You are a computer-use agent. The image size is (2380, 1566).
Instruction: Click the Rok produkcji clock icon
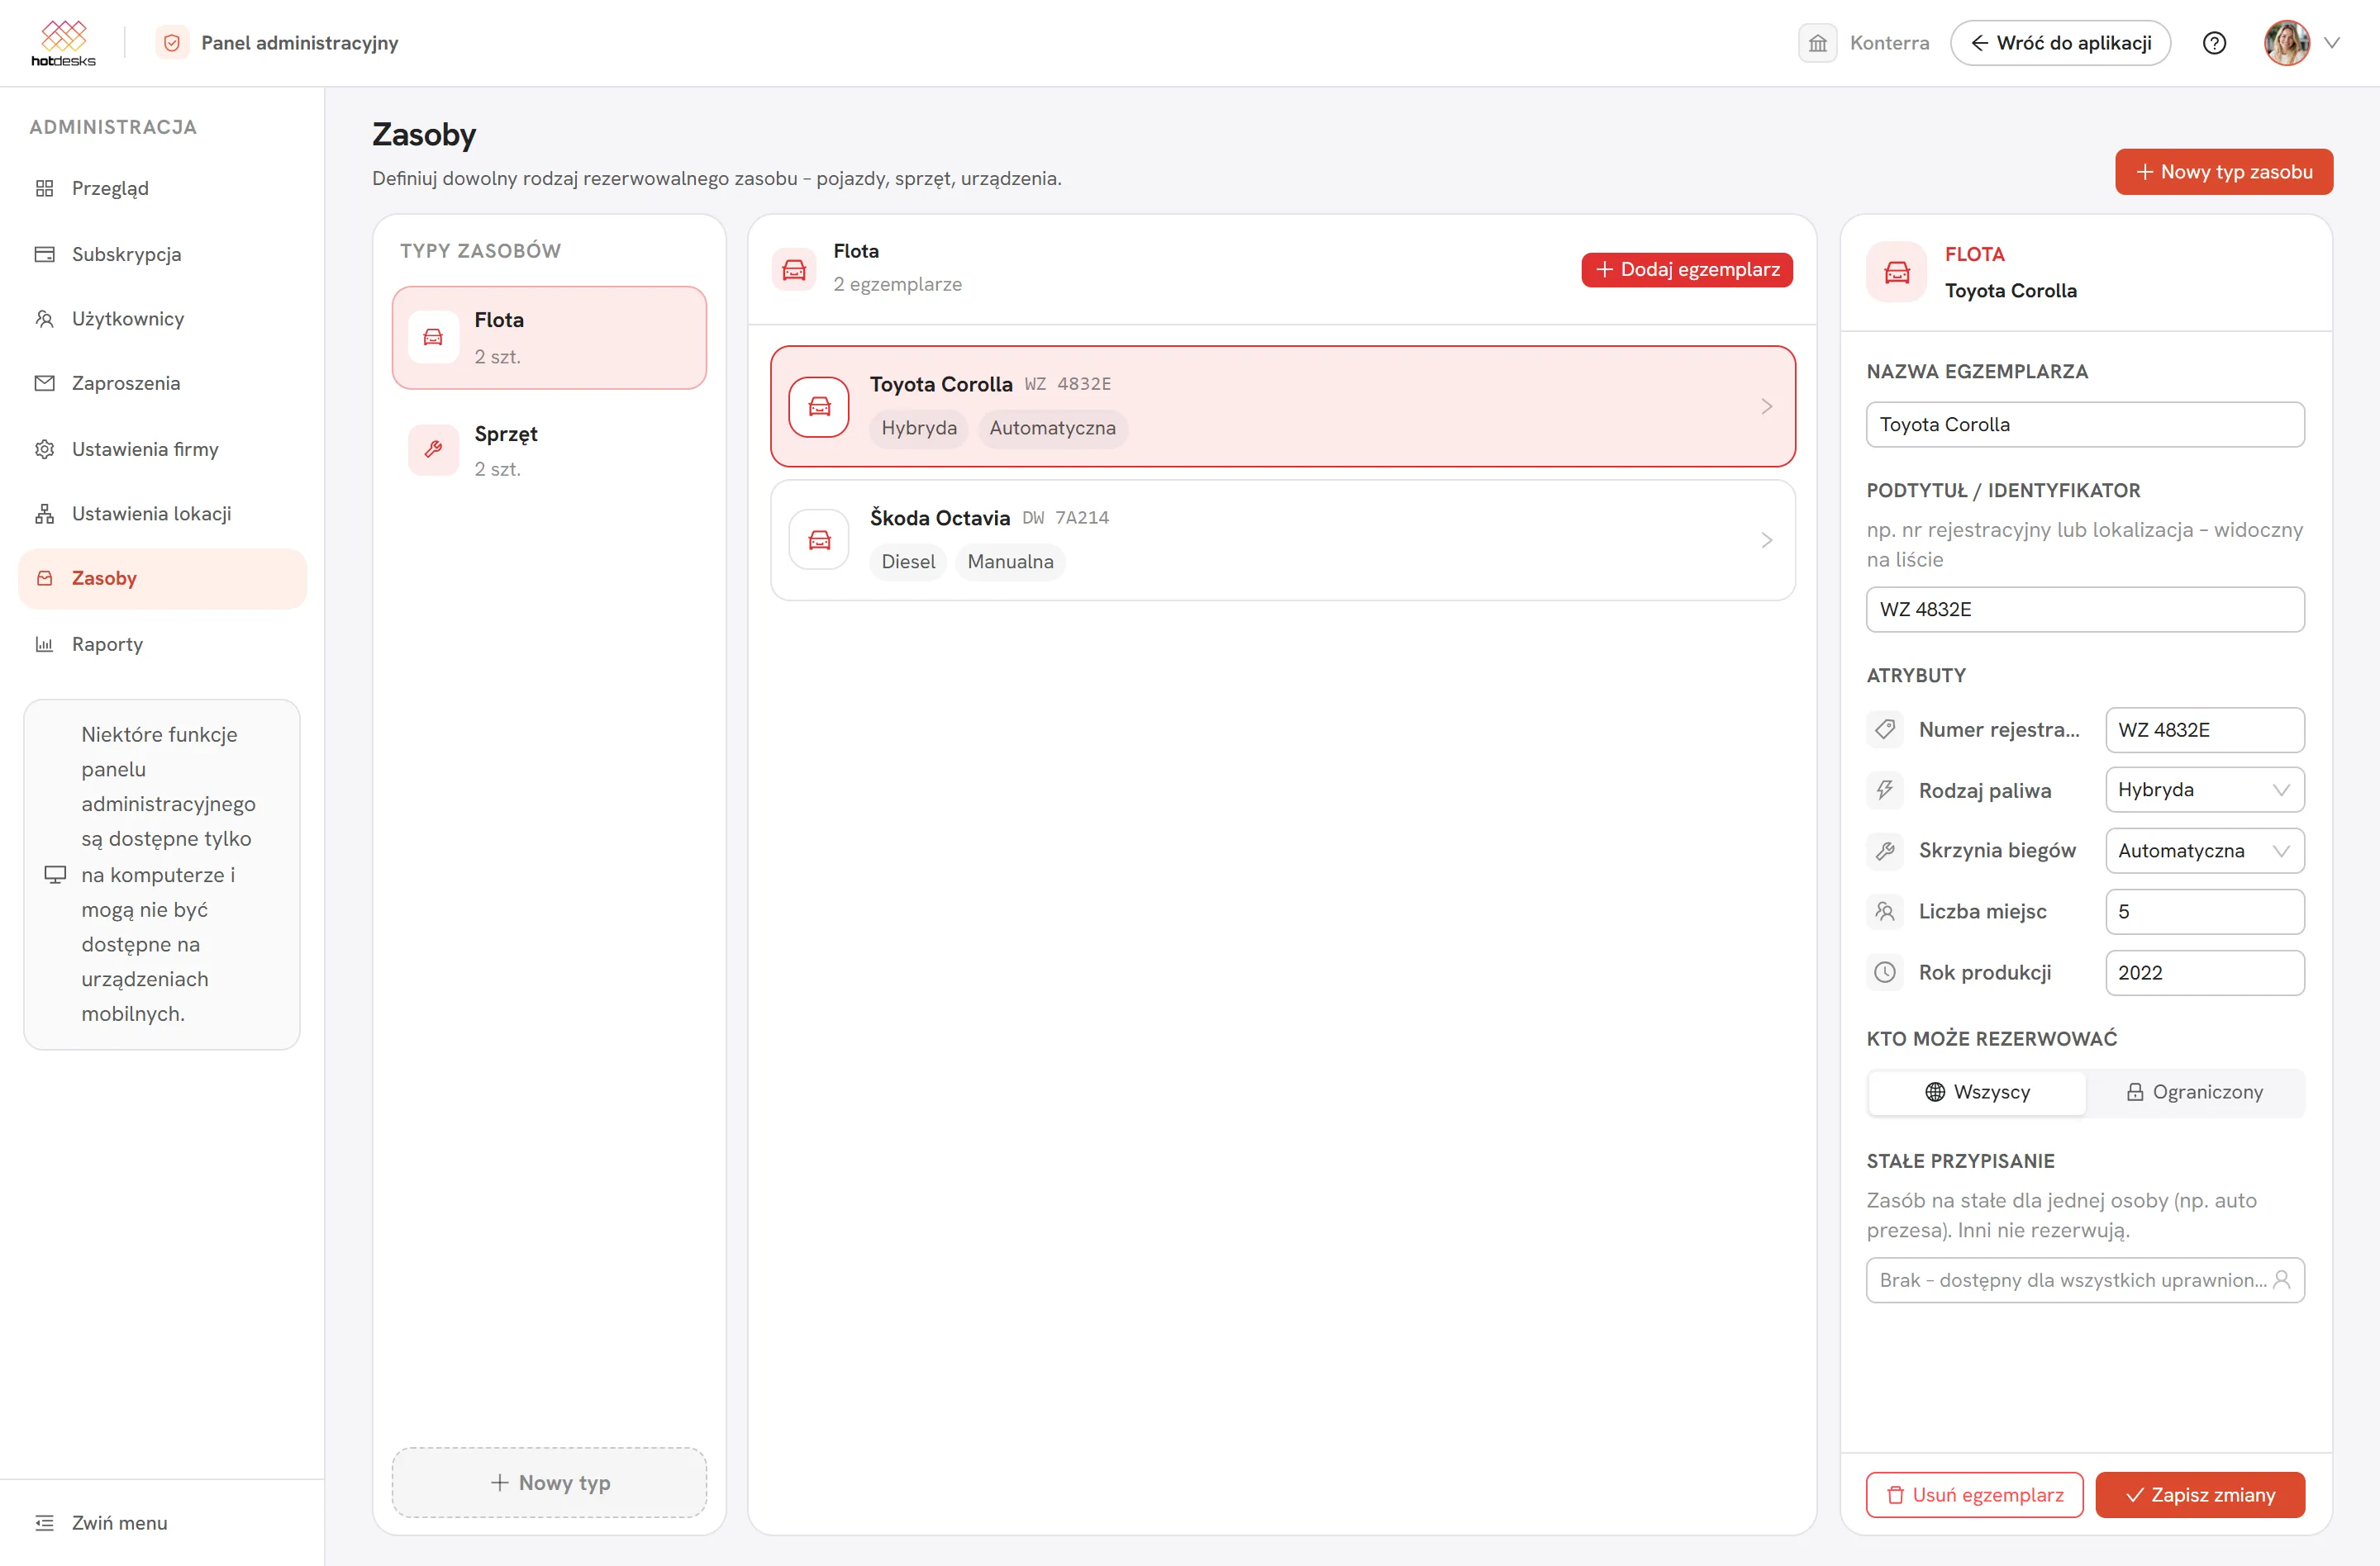coord(1884,972)
